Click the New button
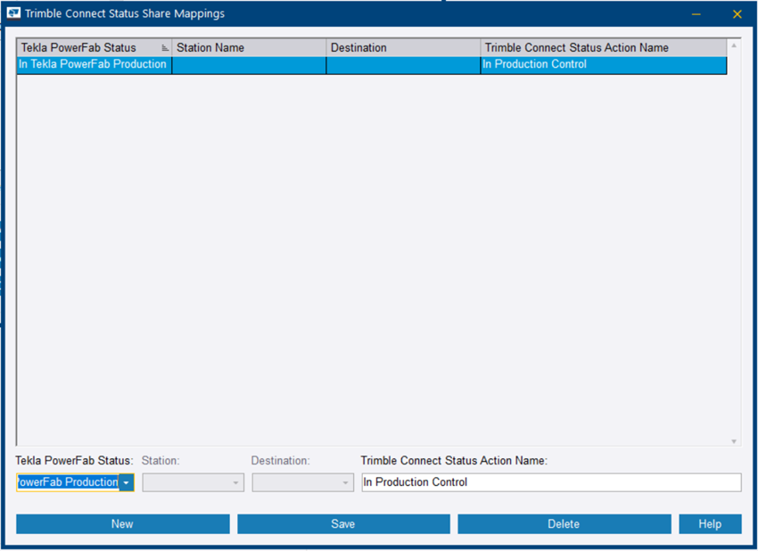The image size is (758, 551). coord(122,523)
